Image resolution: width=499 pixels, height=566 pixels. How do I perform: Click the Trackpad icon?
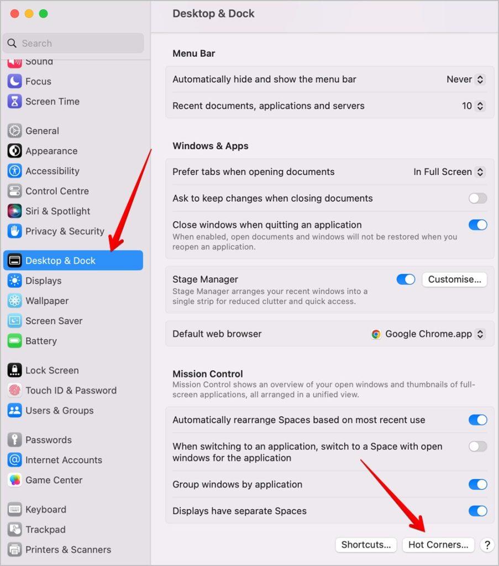click(x=14, y=530)
